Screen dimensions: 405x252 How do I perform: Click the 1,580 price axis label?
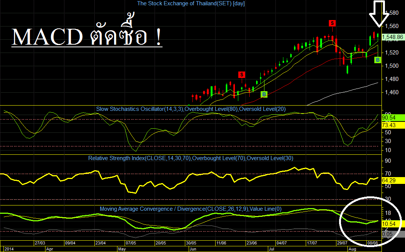point(392,12)
